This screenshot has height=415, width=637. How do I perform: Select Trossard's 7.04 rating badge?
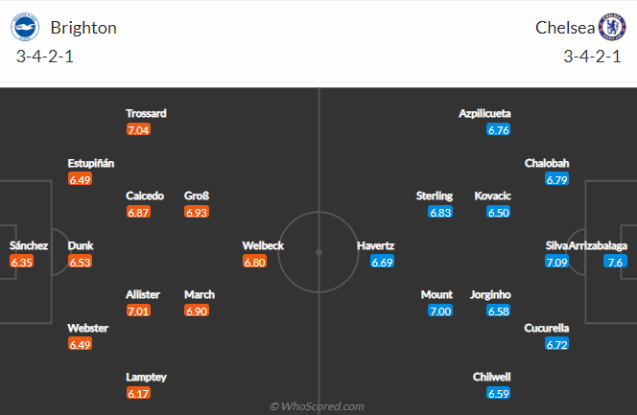tap(138, 129)
